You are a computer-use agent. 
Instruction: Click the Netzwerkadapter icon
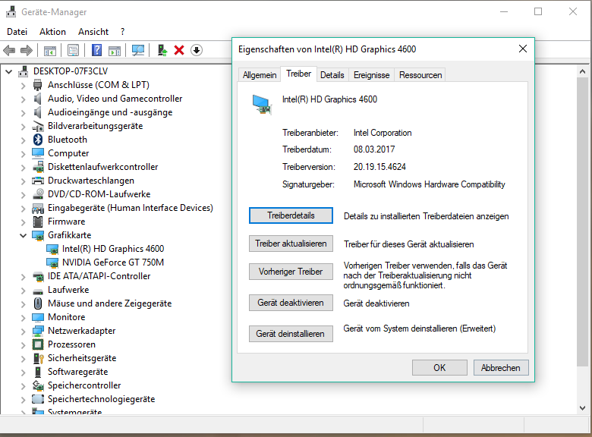click(38, 331)
